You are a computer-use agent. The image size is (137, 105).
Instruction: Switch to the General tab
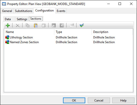[7, 11]
